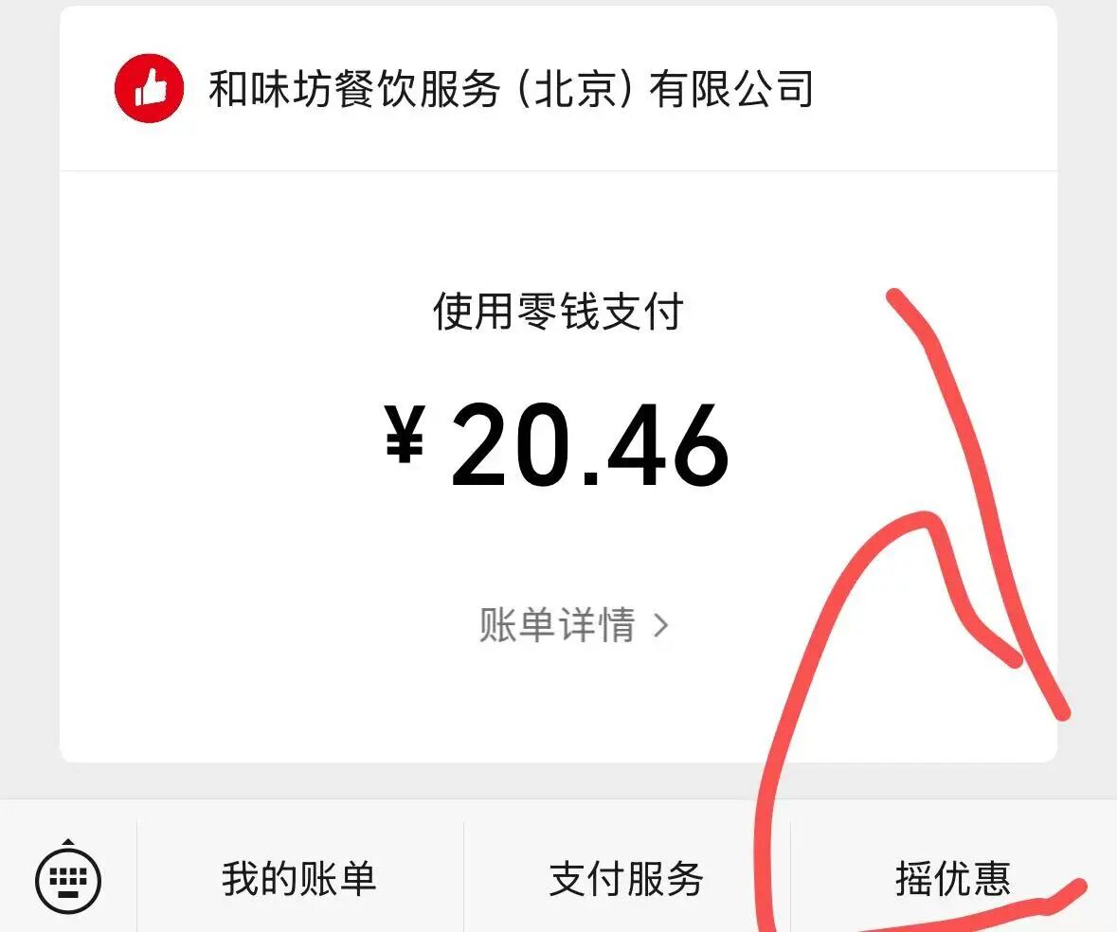The image size is (1117, 932).
Task: Tap the digits 46 in the amount
Action: click(x=668, y=445)
